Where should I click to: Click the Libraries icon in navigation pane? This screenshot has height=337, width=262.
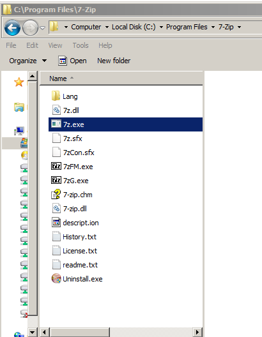click(19, 107)
